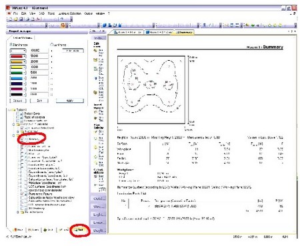Toggle the Summary output checkbox
The image size is (300, 246).
22,139
